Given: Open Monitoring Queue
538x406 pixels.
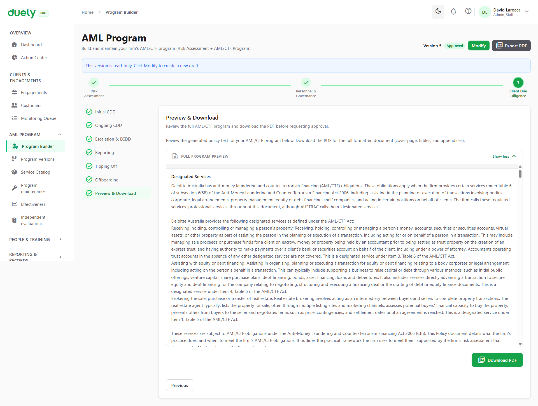Looking at the screenshot, I should tap(36, 118).
